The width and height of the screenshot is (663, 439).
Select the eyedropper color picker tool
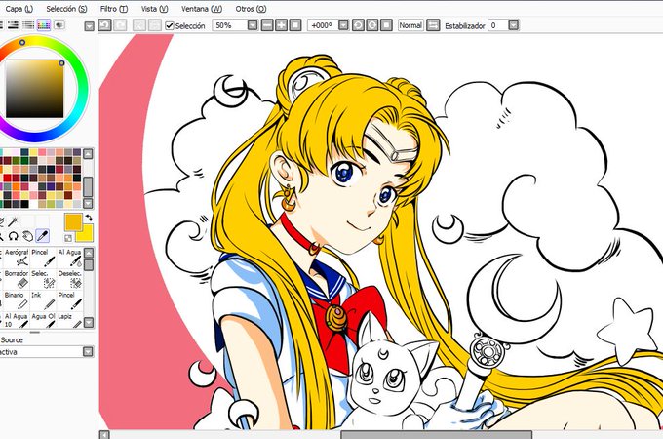42,236
